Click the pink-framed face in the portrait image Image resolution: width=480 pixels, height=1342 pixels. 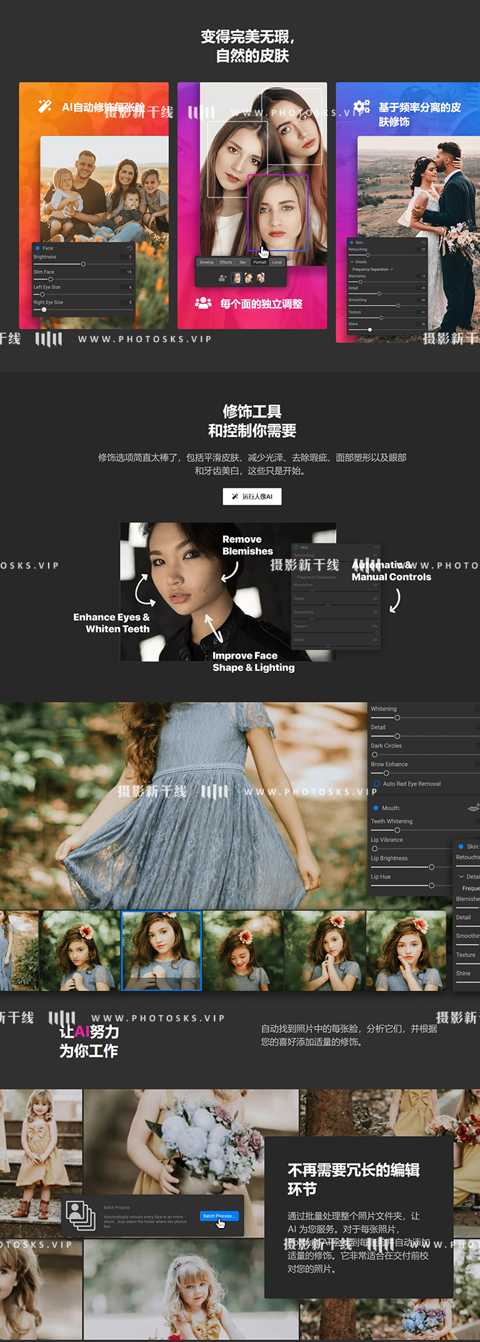(277, 212)
